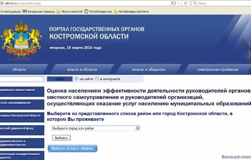Click the 'Выберите из представленного списка' instruction text
This screenshot has width=251, height=160.
pyautogui.click(x=140, y=117)
